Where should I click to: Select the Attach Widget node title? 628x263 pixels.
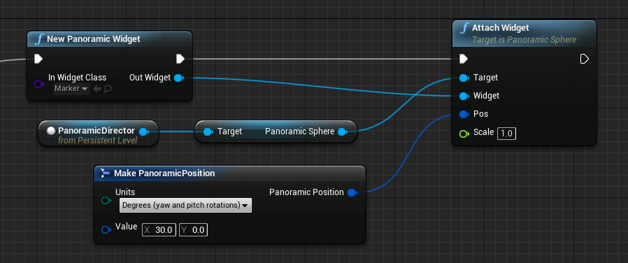tap(500, 27)
